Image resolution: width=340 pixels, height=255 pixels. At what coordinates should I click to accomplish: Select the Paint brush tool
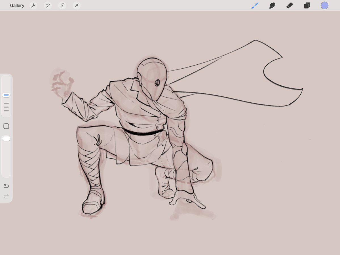pos(255,5)
